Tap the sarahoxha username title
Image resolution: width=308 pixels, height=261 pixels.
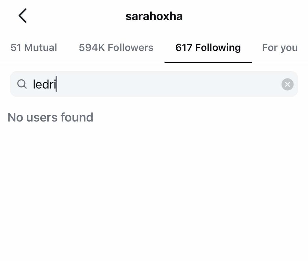[154, 16]
